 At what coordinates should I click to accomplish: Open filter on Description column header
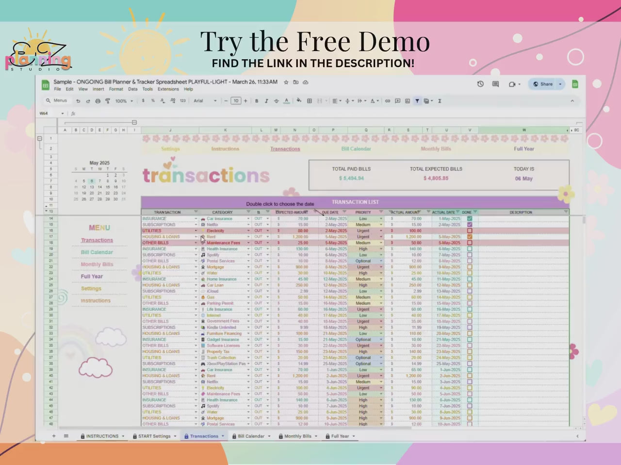pos(566,212)
